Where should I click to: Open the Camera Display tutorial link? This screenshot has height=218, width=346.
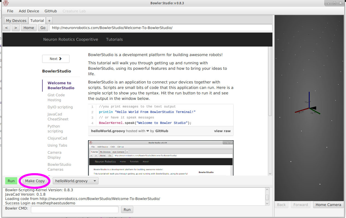(54, 155)
